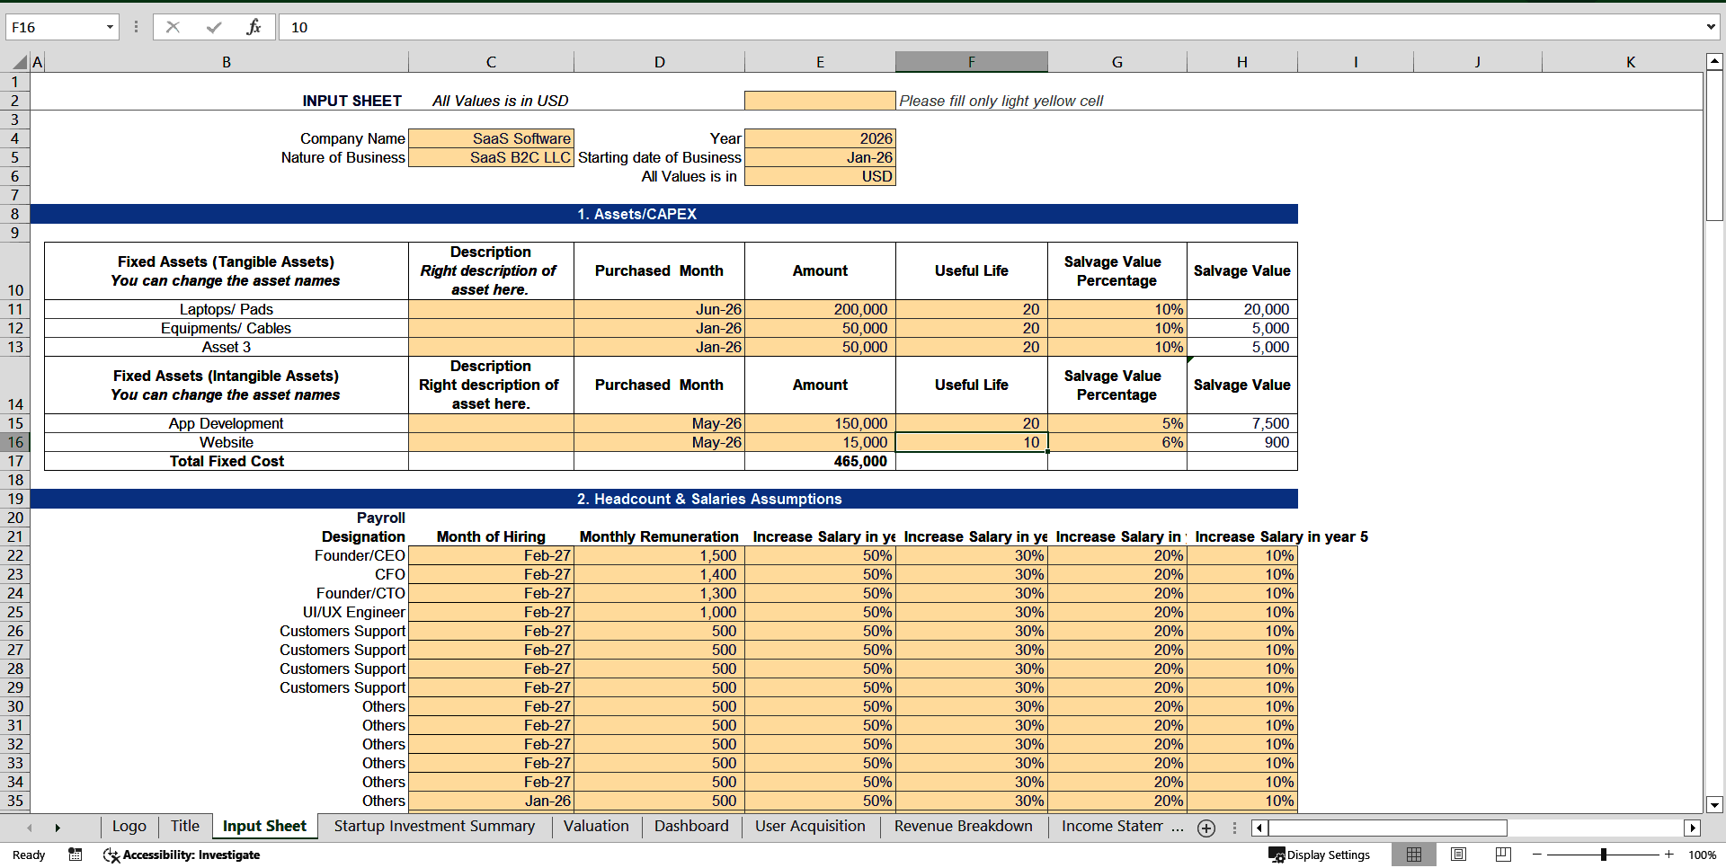This screenshot has height=868, width=1726.
Task: Select all cells with corner triangle
Action: click(21, 62)
